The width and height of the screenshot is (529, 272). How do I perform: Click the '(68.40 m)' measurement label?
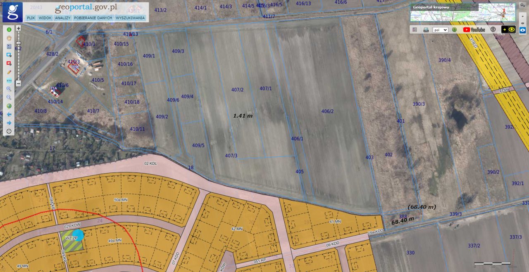422,206
